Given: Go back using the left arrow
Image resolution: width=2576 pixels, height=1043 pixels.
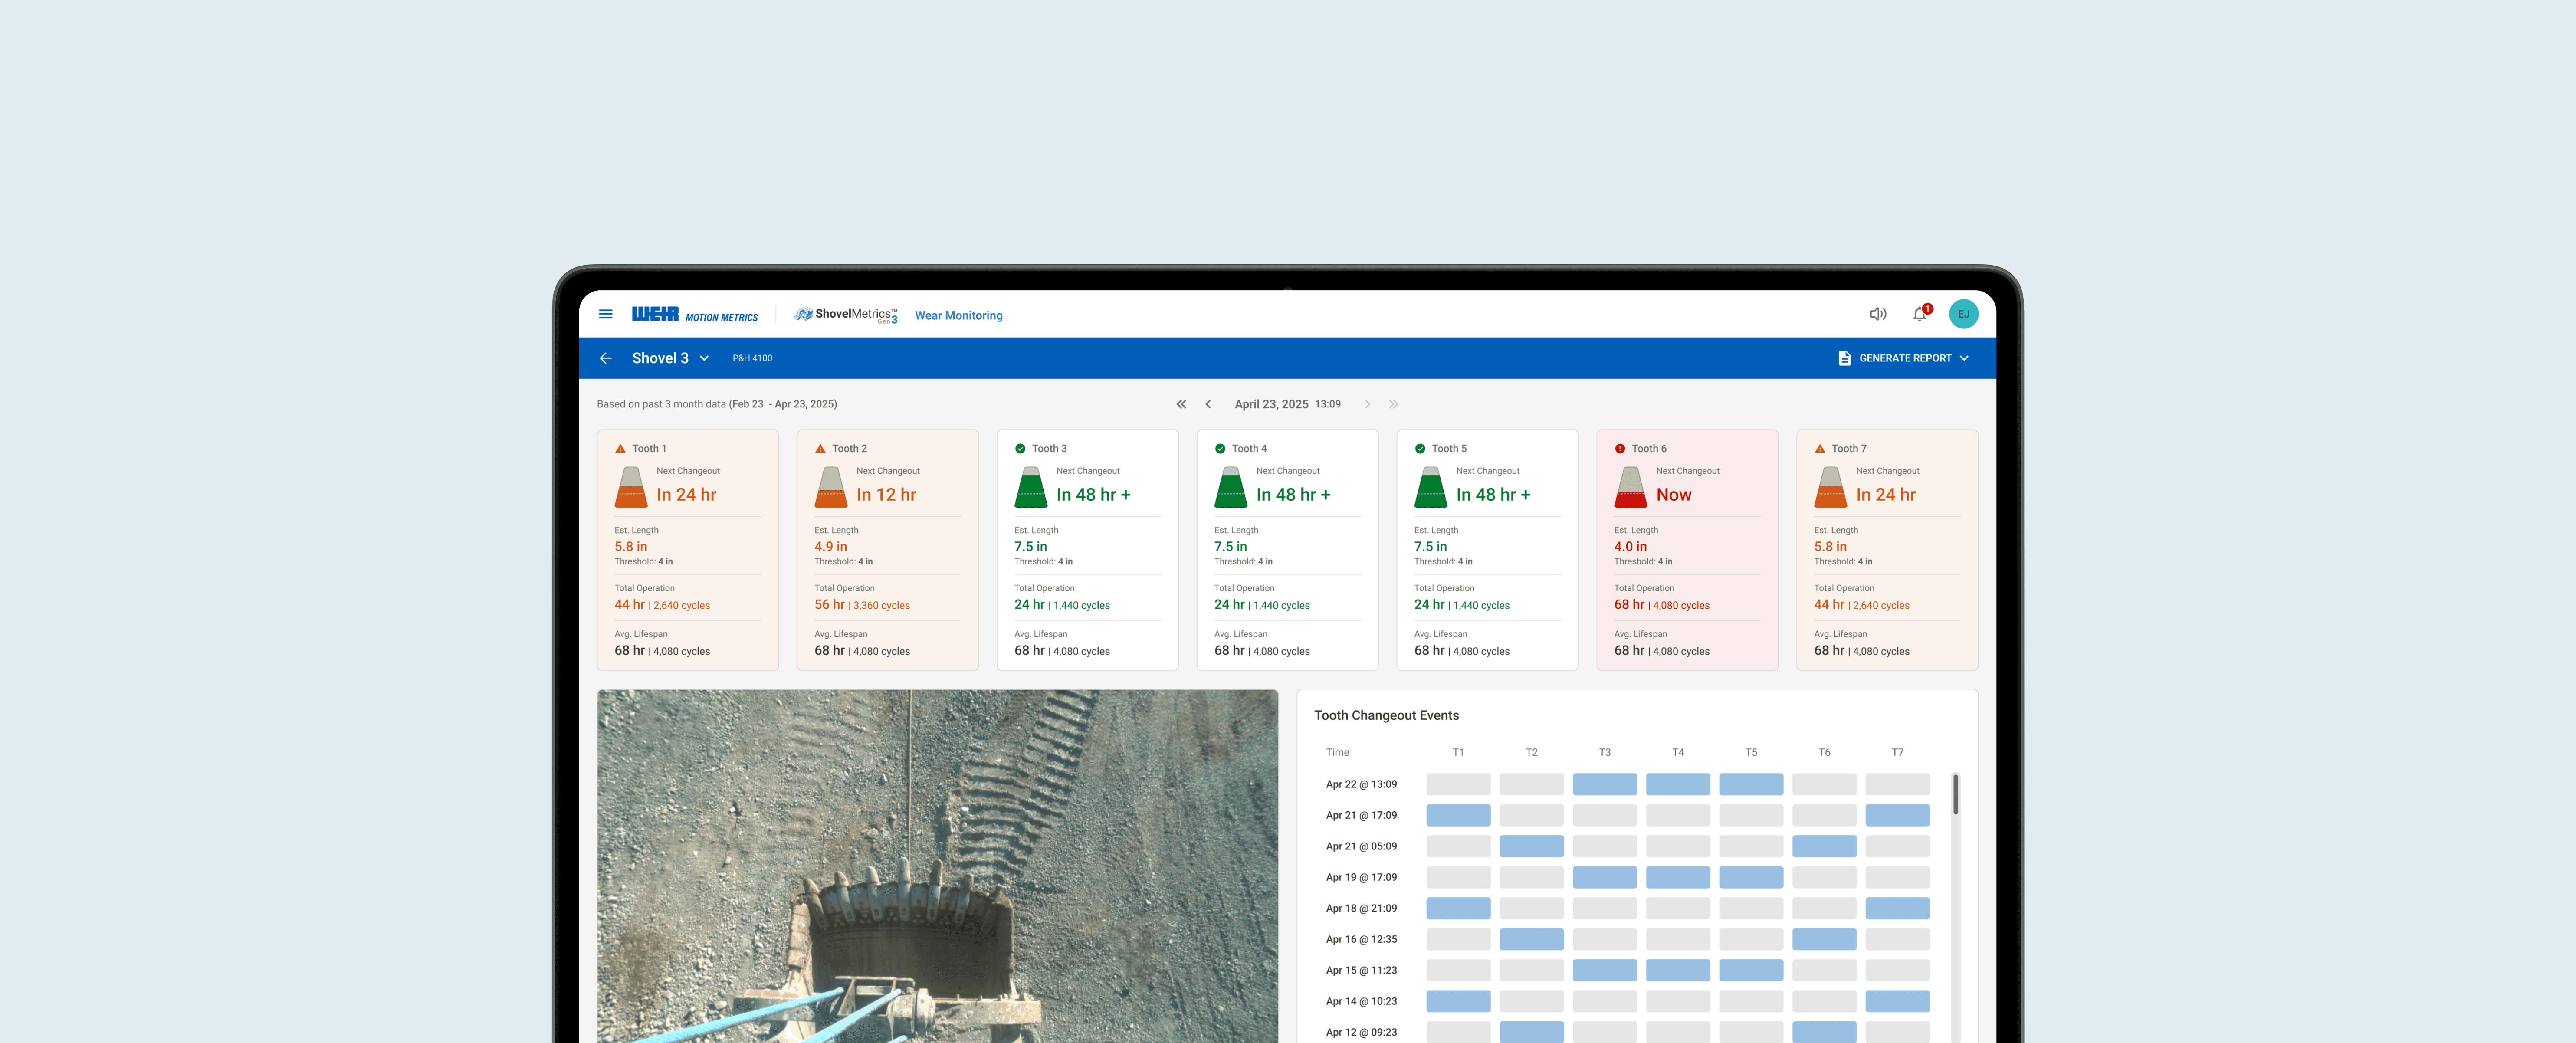Looking at the screenshot, I should click(605, 358).
